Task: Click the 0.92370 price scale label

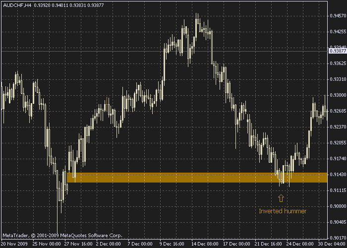Action: [338, 127]
